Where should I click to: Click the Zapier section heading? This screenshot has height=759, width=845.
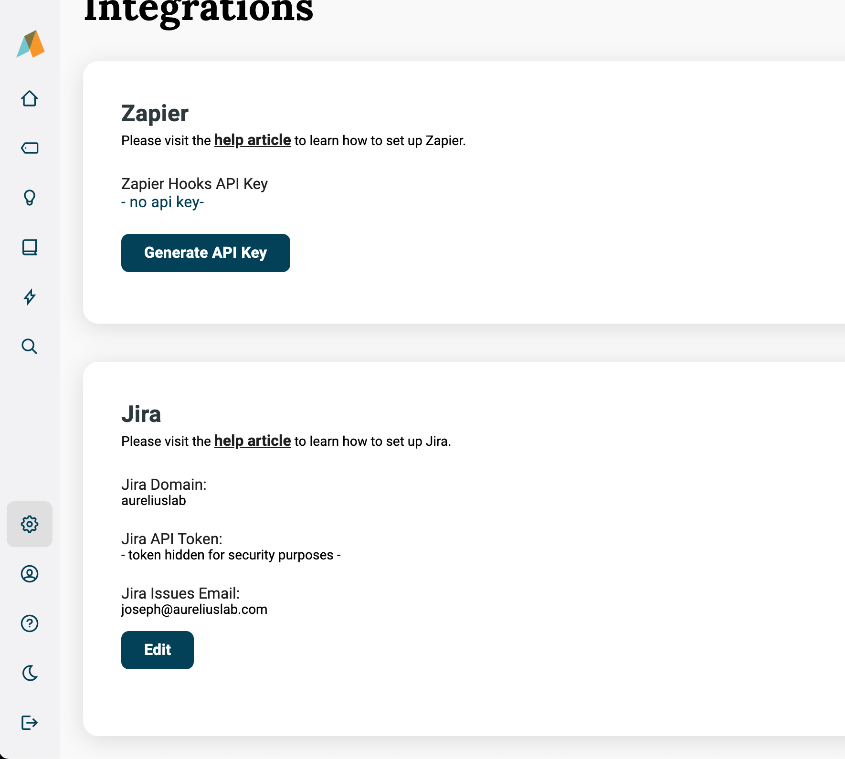tap(155, 114)
